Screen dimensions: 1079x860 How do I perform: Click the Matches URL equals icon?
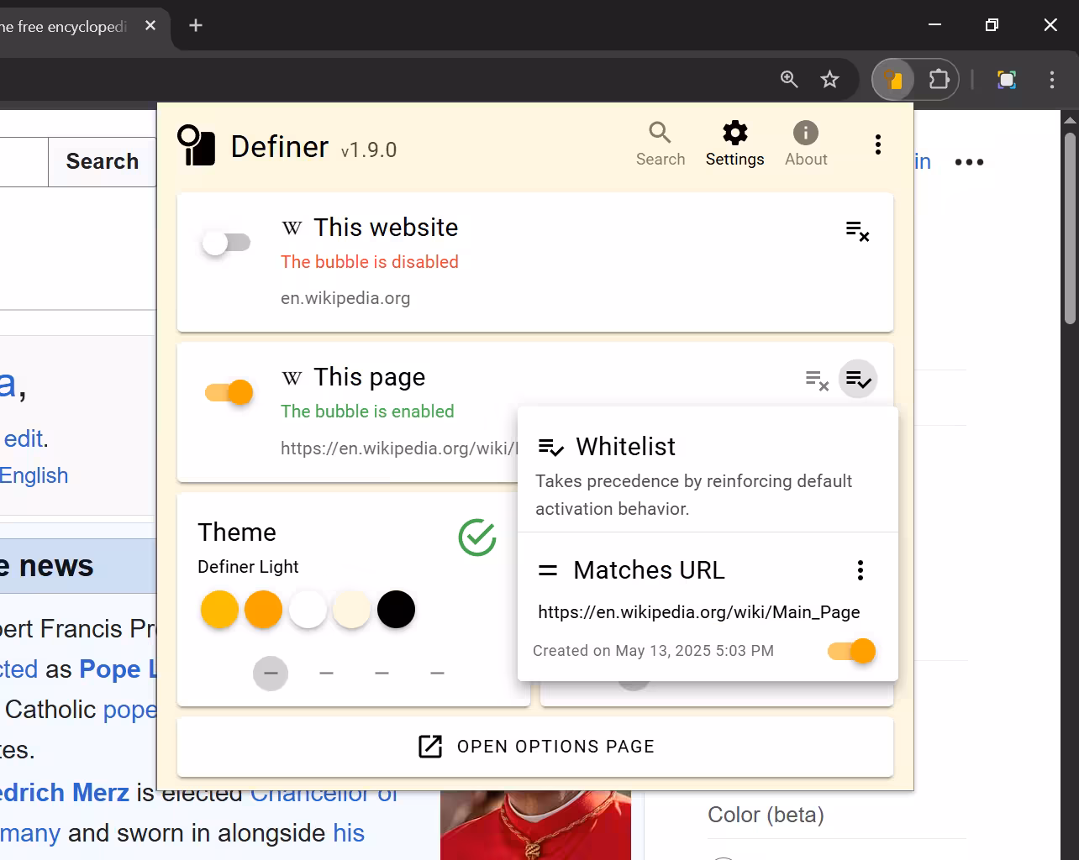[x=548, y=570]
